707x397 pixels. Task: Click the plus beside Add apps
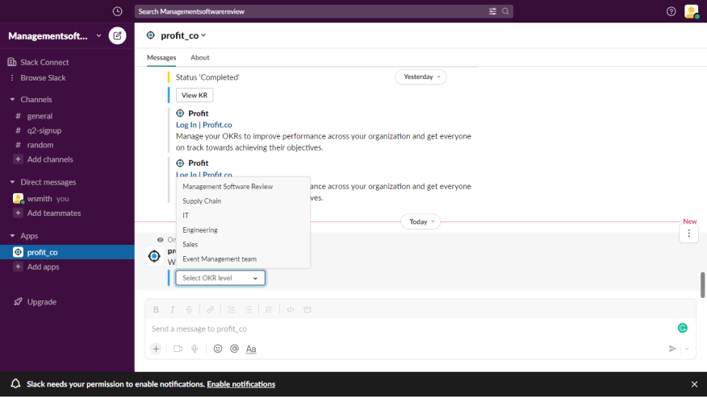point(18,267)
